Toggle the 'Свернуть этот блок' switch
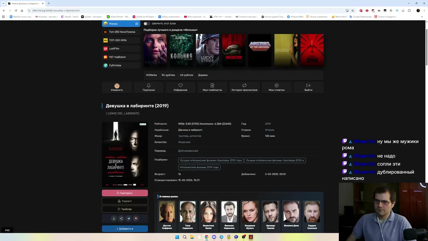The image size is (428, 241). (146, 24)
